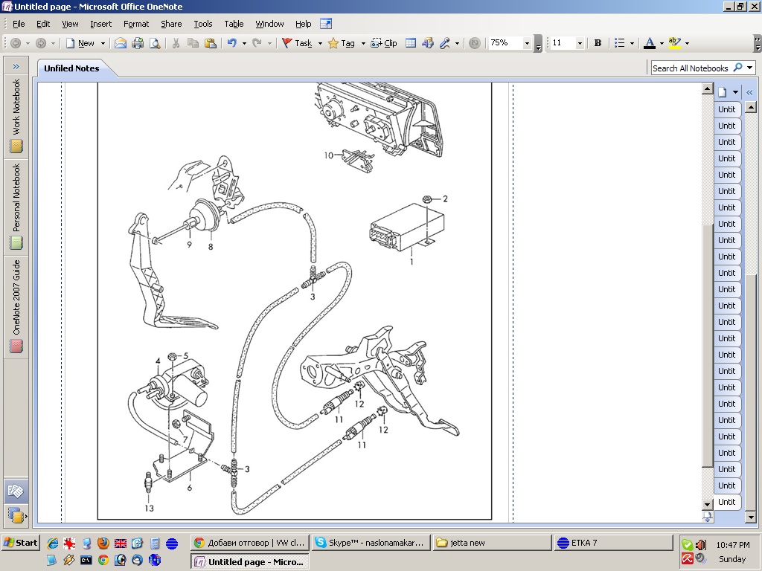Open Print Preview from toolbar
This screenshot has height=571, width=762.
pyautogui.click(x=155, y=43)
